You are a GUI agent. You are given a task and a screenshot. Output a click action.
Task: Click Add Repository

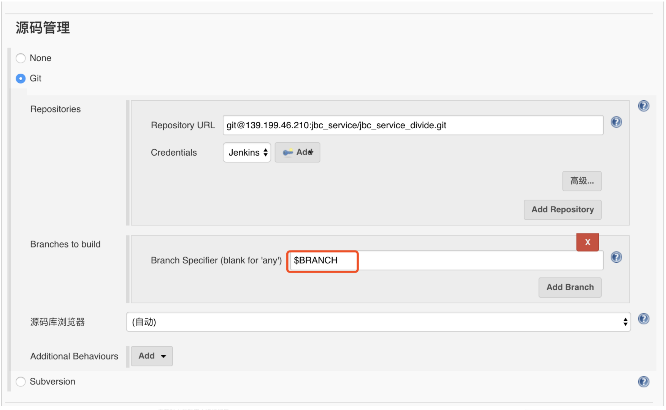[x=563, y=210]
